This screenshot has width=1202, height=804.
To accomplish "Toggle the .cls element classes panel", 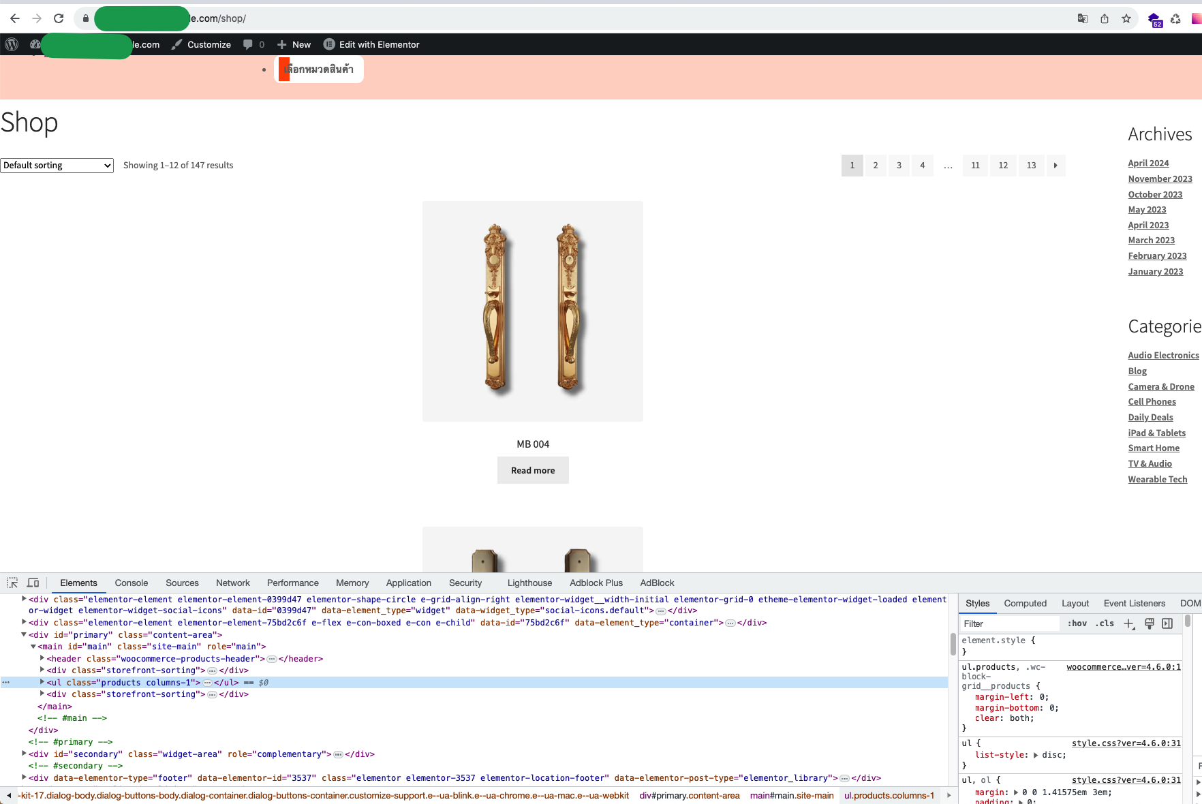I will coord(1105,623).
